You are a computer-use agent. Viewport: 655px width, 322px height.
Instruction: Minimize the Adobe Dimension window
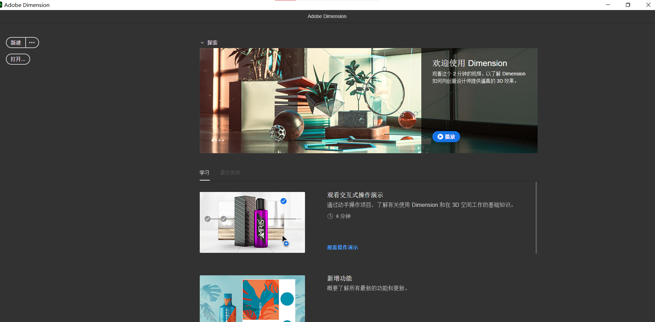click(608, 5)
